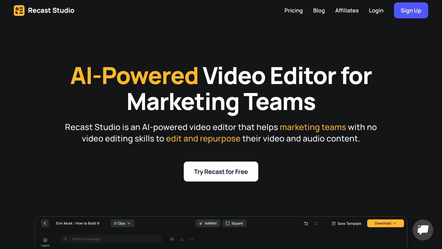The image size is (442, 249).
Task: Click the Find in transcript field
Action: 111,239
